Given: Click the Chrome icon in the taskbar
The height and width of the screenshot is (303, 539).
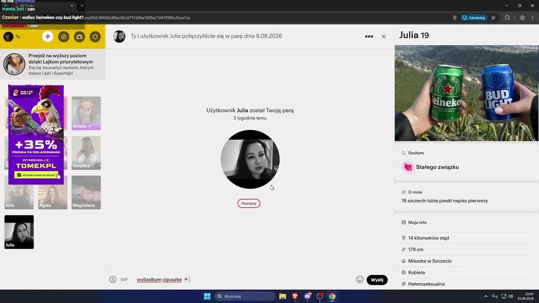Looking at the screenshot, I should [x=332, y=296].
